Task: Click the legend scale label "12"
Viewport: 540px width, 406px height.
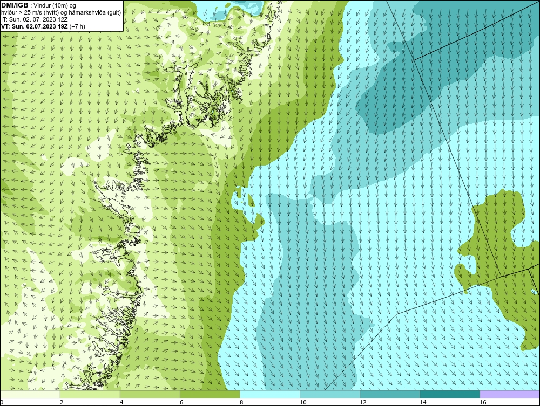Action: 363,402
